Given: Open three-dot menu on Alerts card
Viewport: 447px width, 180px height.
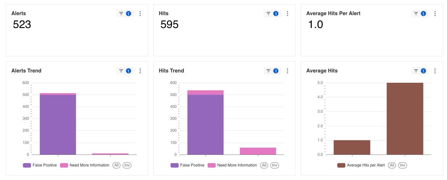Looking at the screenshot, I should point(140,14).
